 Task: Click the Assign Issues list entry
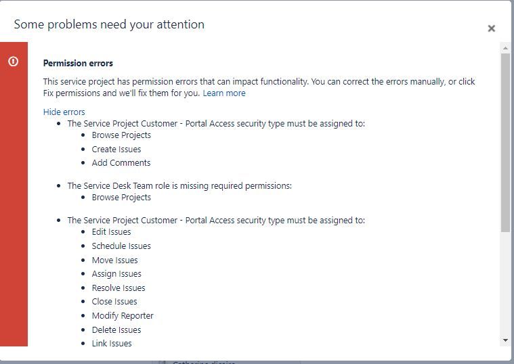tap(116, 274)
